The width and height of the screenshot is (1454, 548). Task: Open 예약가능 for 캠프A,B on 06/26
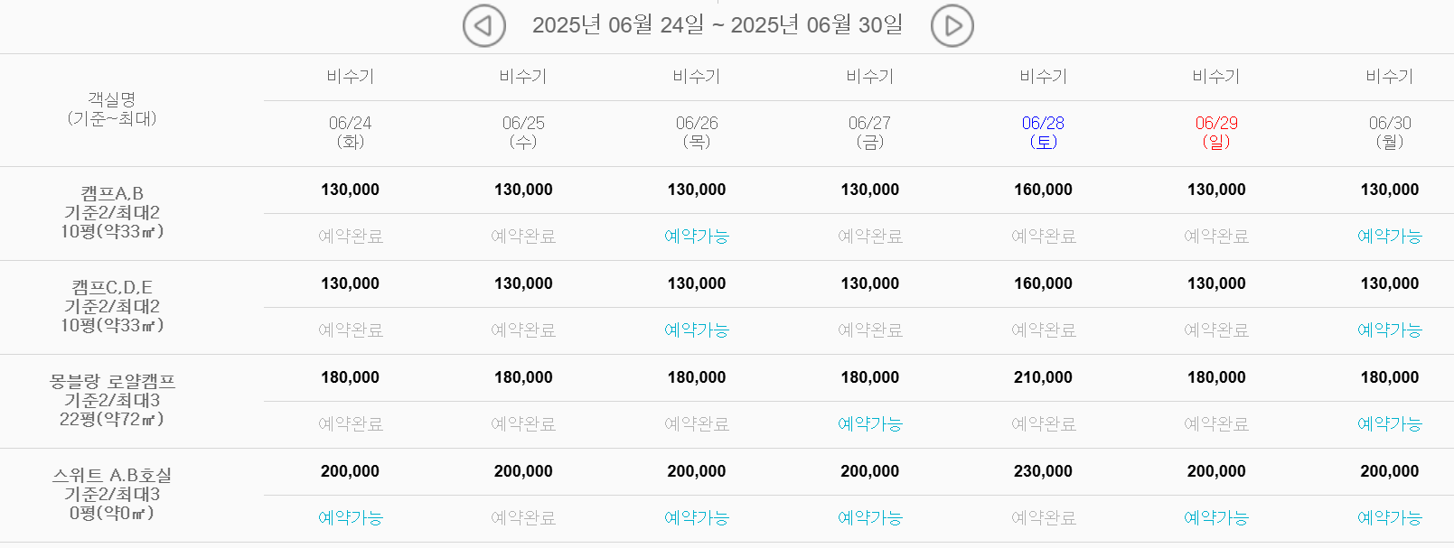click(x=696, y=237)
